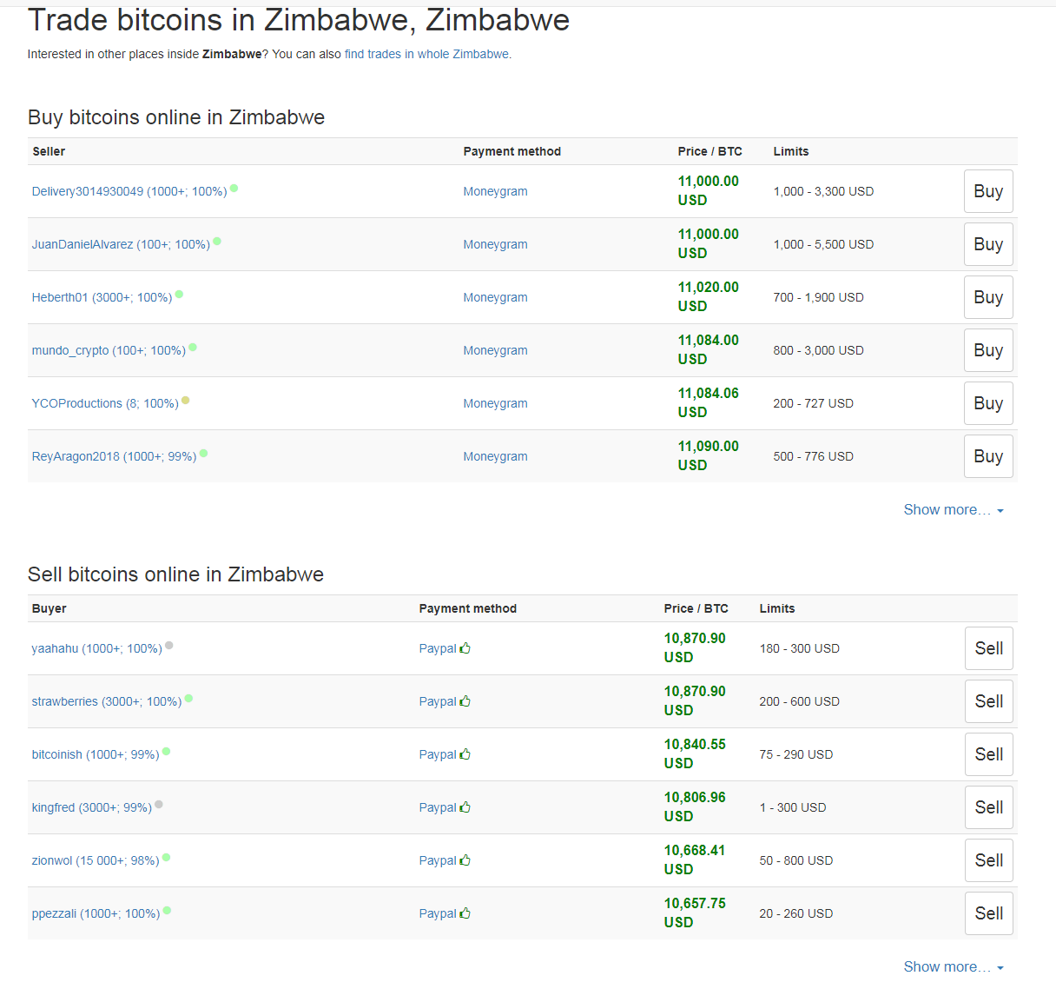Open buyer zionwol profile

point(96,860)
